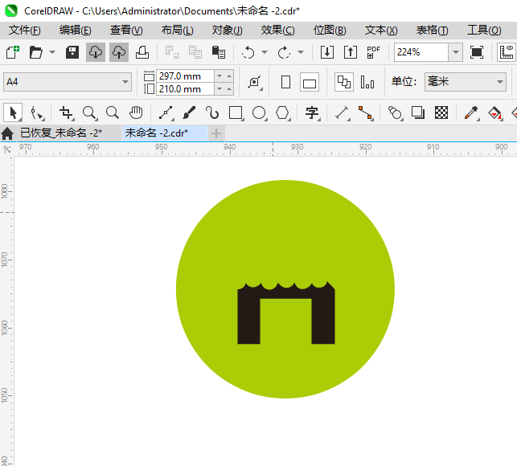Open the 查看(V) menu
Image resolution: width=517 pixels, height=466 pixels.
coord(126,31)
